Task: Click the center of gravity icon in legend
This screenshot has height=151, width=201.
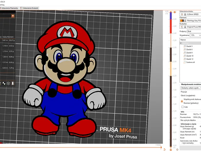Action: [x=4, y=83]
